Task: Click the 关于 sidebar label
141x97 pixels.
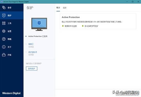Action: coord(9,47)
